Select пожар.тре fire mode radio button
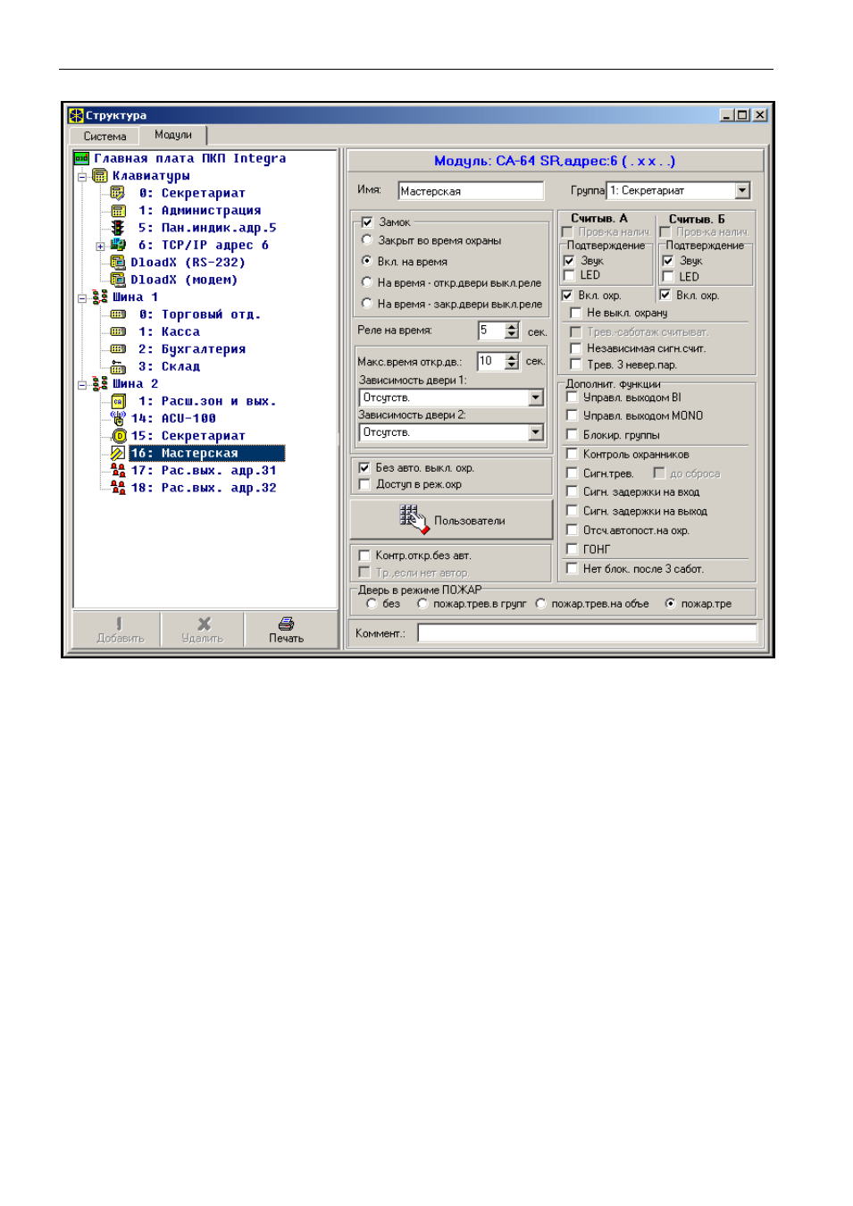853x1206 pixels. [x=670, y=604]
